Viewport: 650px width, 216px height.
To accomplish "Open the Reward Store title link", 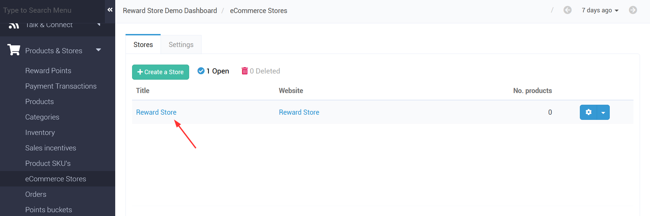I will pyautogui.click(x=156, y=112).
